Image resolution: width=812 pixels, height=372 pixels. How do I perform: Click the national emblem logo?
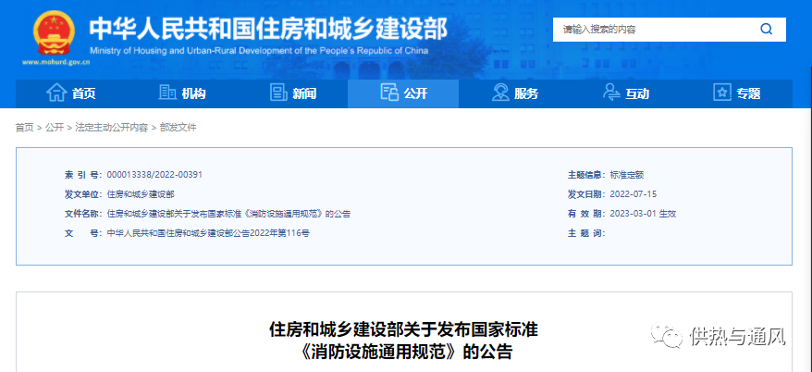click(54, 33)
